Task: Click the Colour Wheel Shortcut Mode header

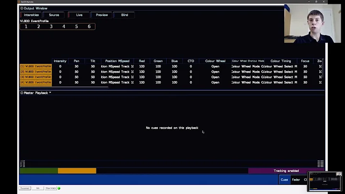Action: (248, 61)
